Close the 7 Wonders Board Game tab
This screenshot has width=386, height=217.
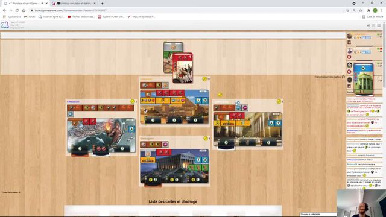click(x=46, y=4)
